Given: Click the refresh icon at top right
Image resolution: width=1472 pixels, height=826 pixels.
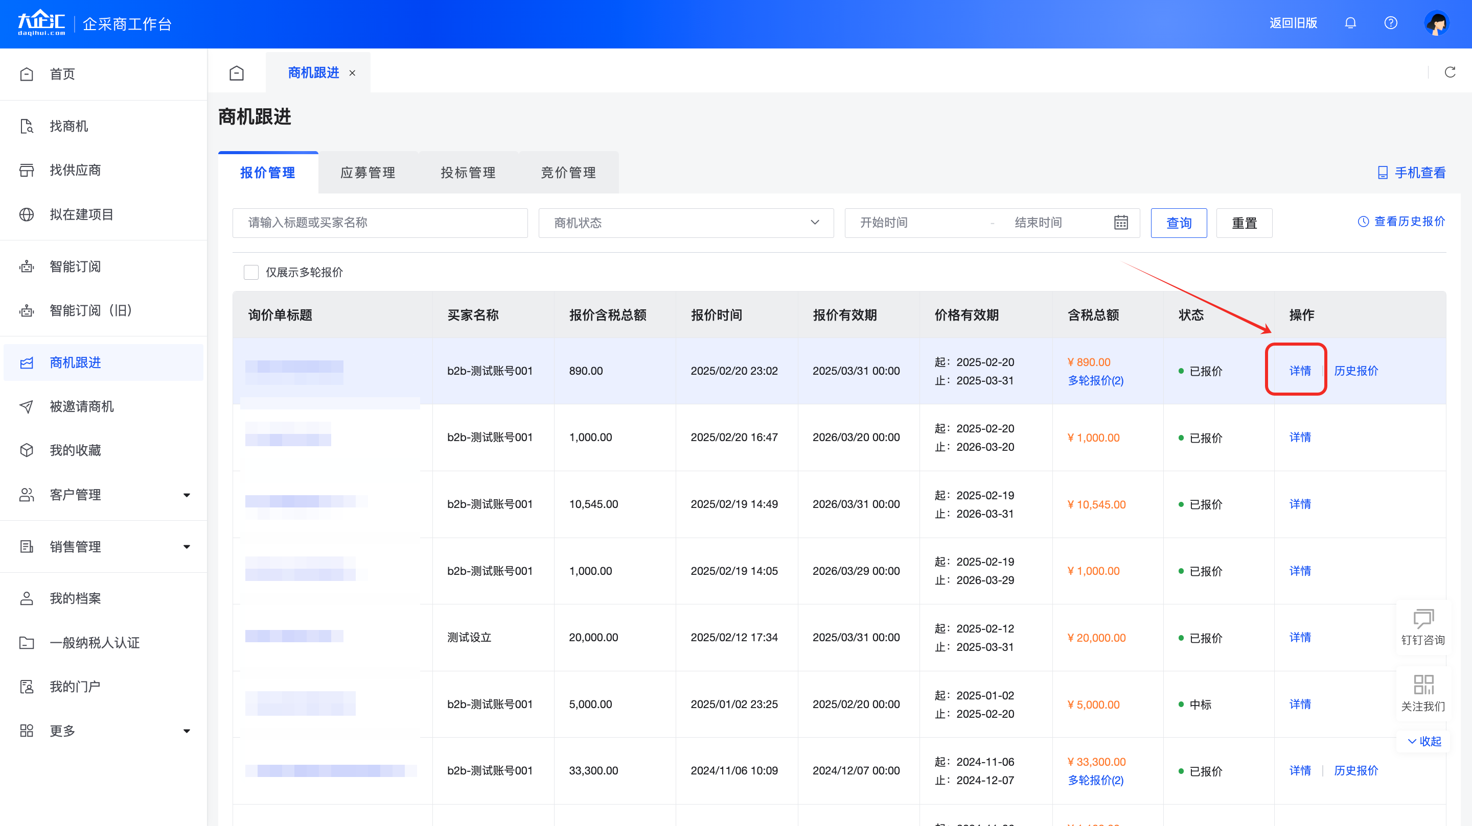Looking at the screenshot, I should pos(1450,72).
